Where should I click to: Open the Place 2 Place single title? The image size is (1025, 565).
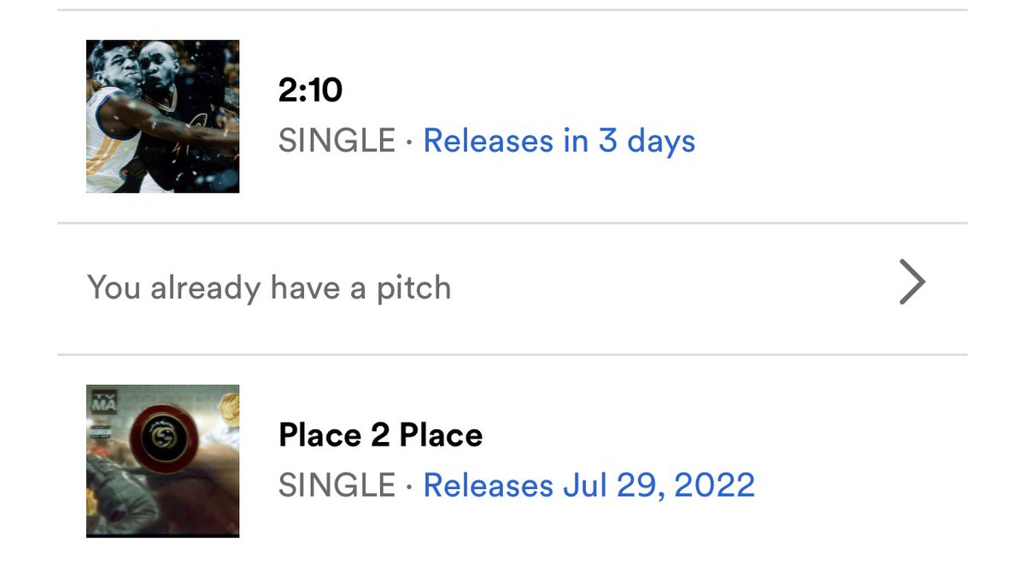click(380, 435)
